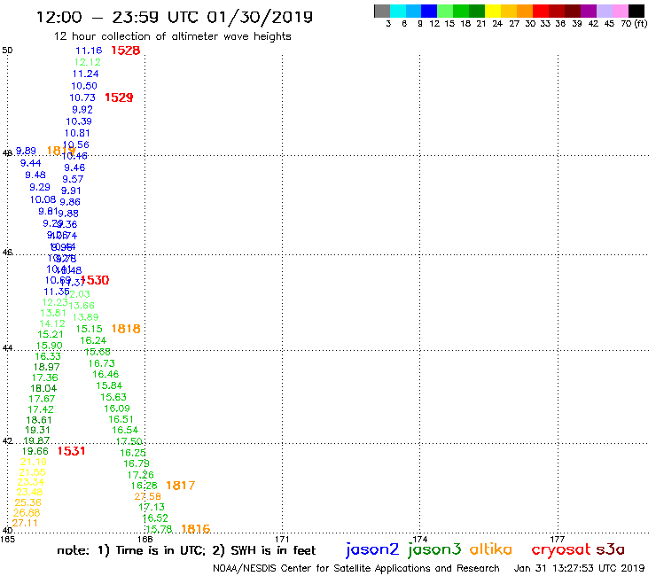Click wave height value 12.12
Viewport: 656px width, 576px height.
[88, 62]
